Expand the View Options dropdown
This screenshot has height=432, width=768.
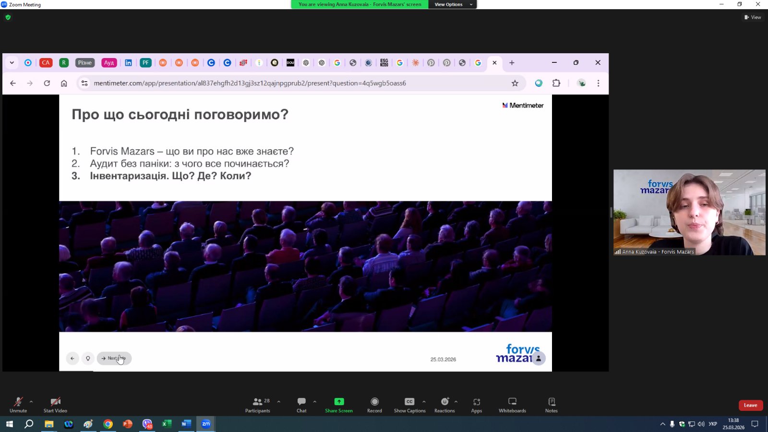(453, 4)
